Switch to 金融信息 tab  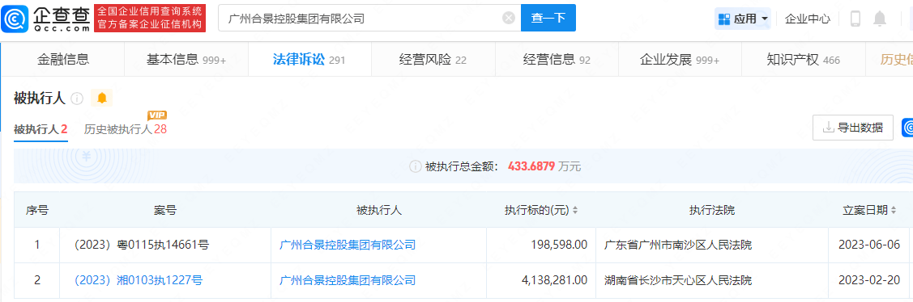click(63, 59)
